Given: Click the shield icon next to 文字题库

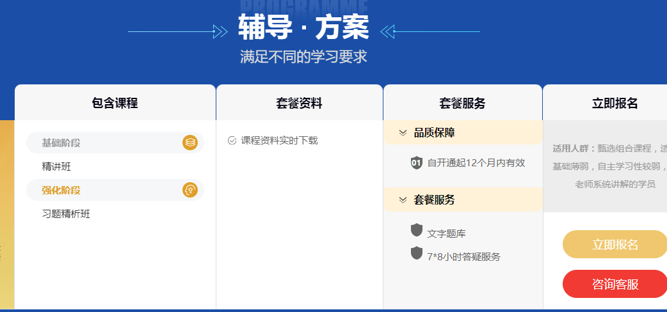Looking at the screenshot, I should point(417,230).
